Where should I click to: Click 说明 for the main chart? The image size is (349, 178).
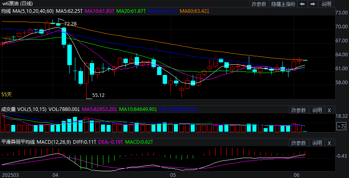(x=327, y=4)
